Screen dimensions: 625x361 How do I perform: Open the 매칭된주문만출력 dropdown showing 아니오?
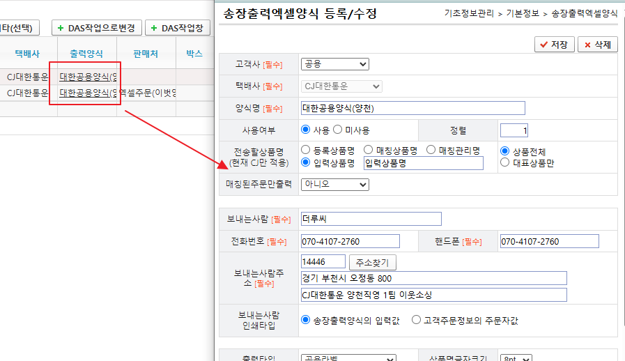335,184
